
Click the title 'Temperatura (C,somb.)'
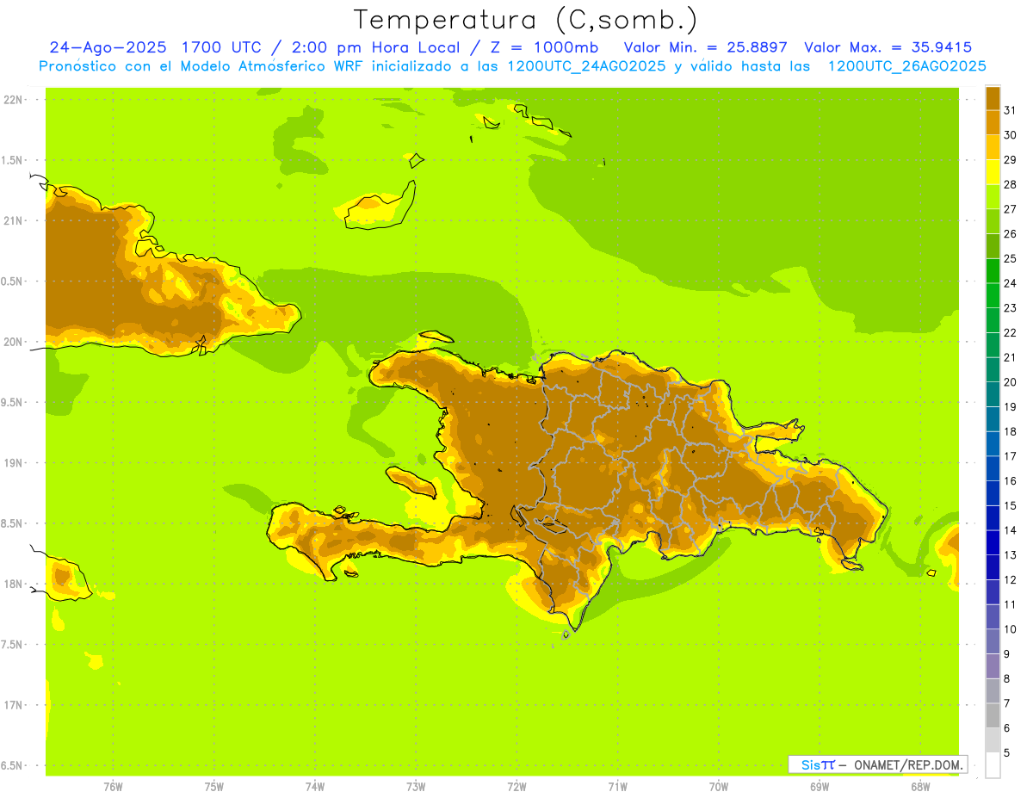click(526, 20)
